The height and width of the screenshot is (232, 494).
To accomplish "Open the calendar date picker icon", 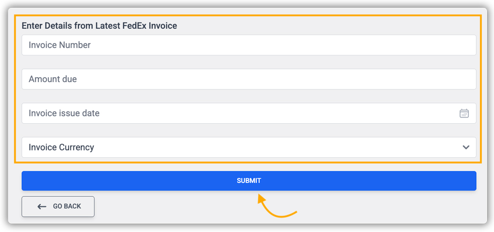I will pyautogui.click(x=464, y=113).
